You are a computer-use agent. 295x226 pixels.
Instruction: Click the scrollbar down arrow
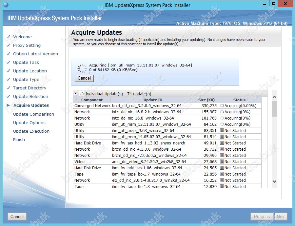pos(274,181)
